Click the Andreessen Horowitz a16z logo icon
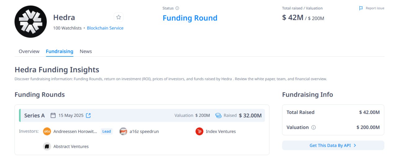Image resolution: width=397 pixels, height=158 pixels. point(47,131)
